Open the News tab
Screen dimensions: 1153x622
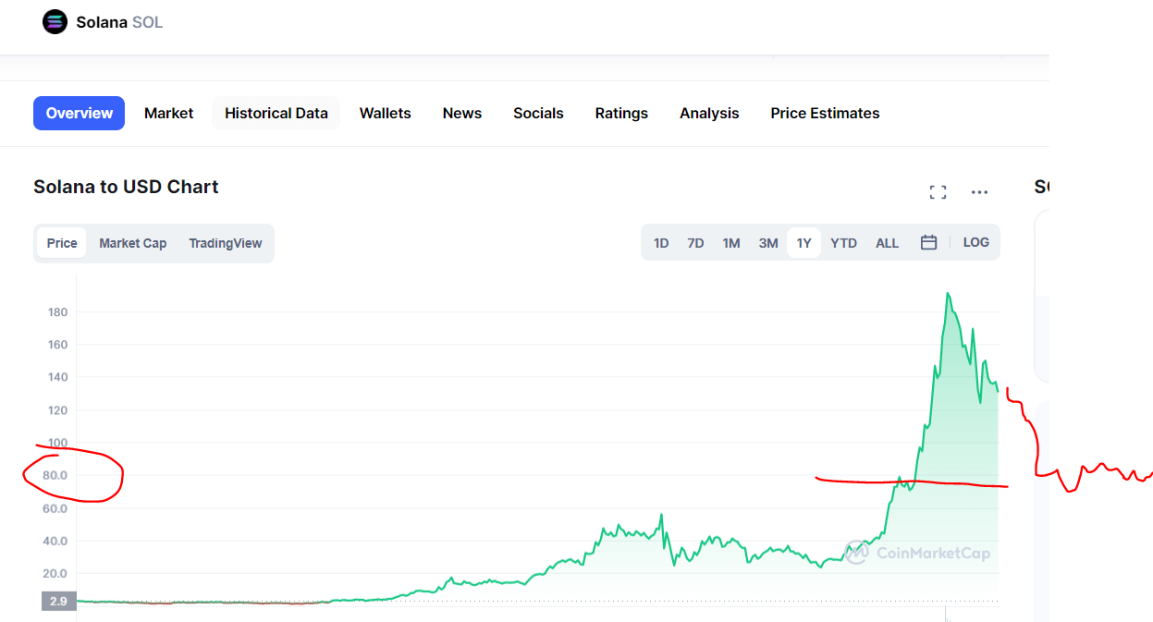tap(462, 113)
